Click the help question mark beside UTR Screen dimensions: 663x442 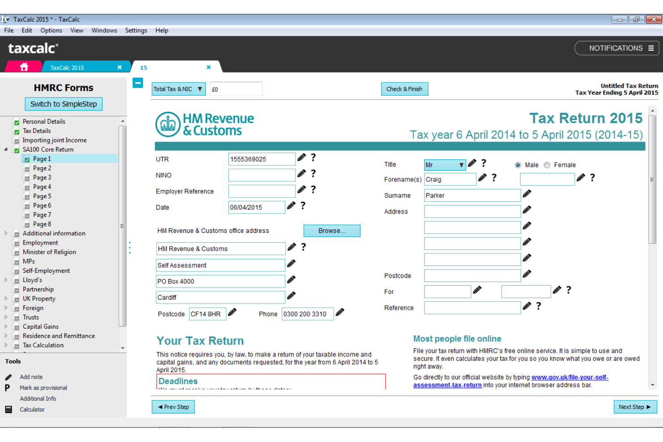[x=313, y=157]
